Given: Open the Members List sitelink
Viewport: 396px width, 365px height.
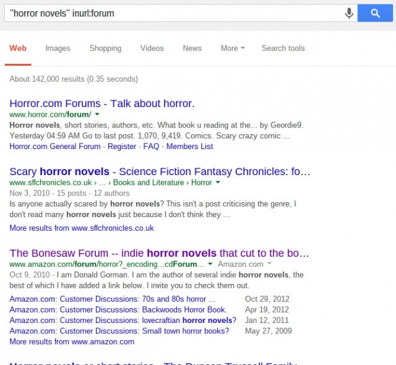Looking at the screenshot, I should tap(190, 147).
